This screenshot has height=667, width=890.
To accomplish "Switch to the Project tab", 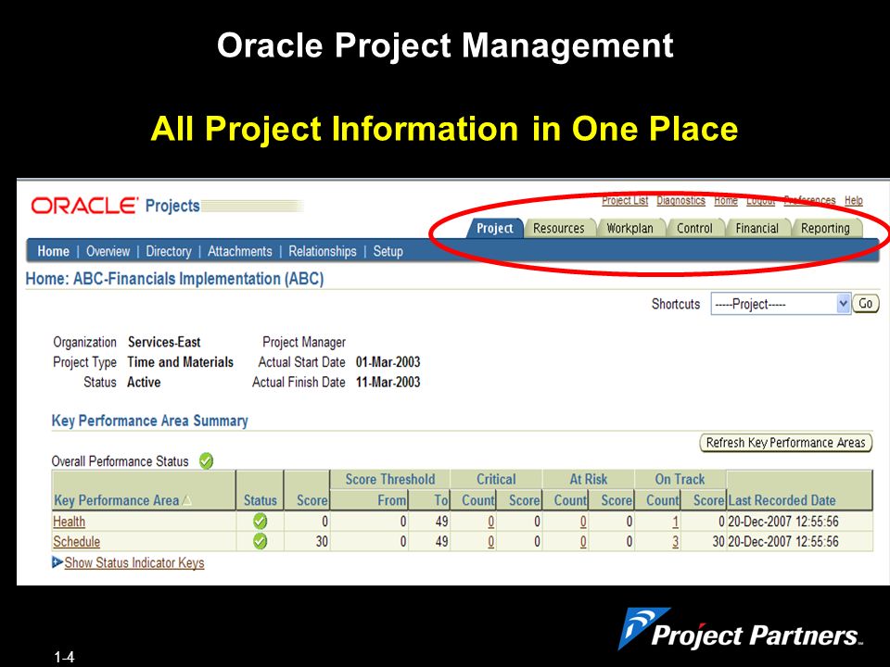I will click(494, 228).
